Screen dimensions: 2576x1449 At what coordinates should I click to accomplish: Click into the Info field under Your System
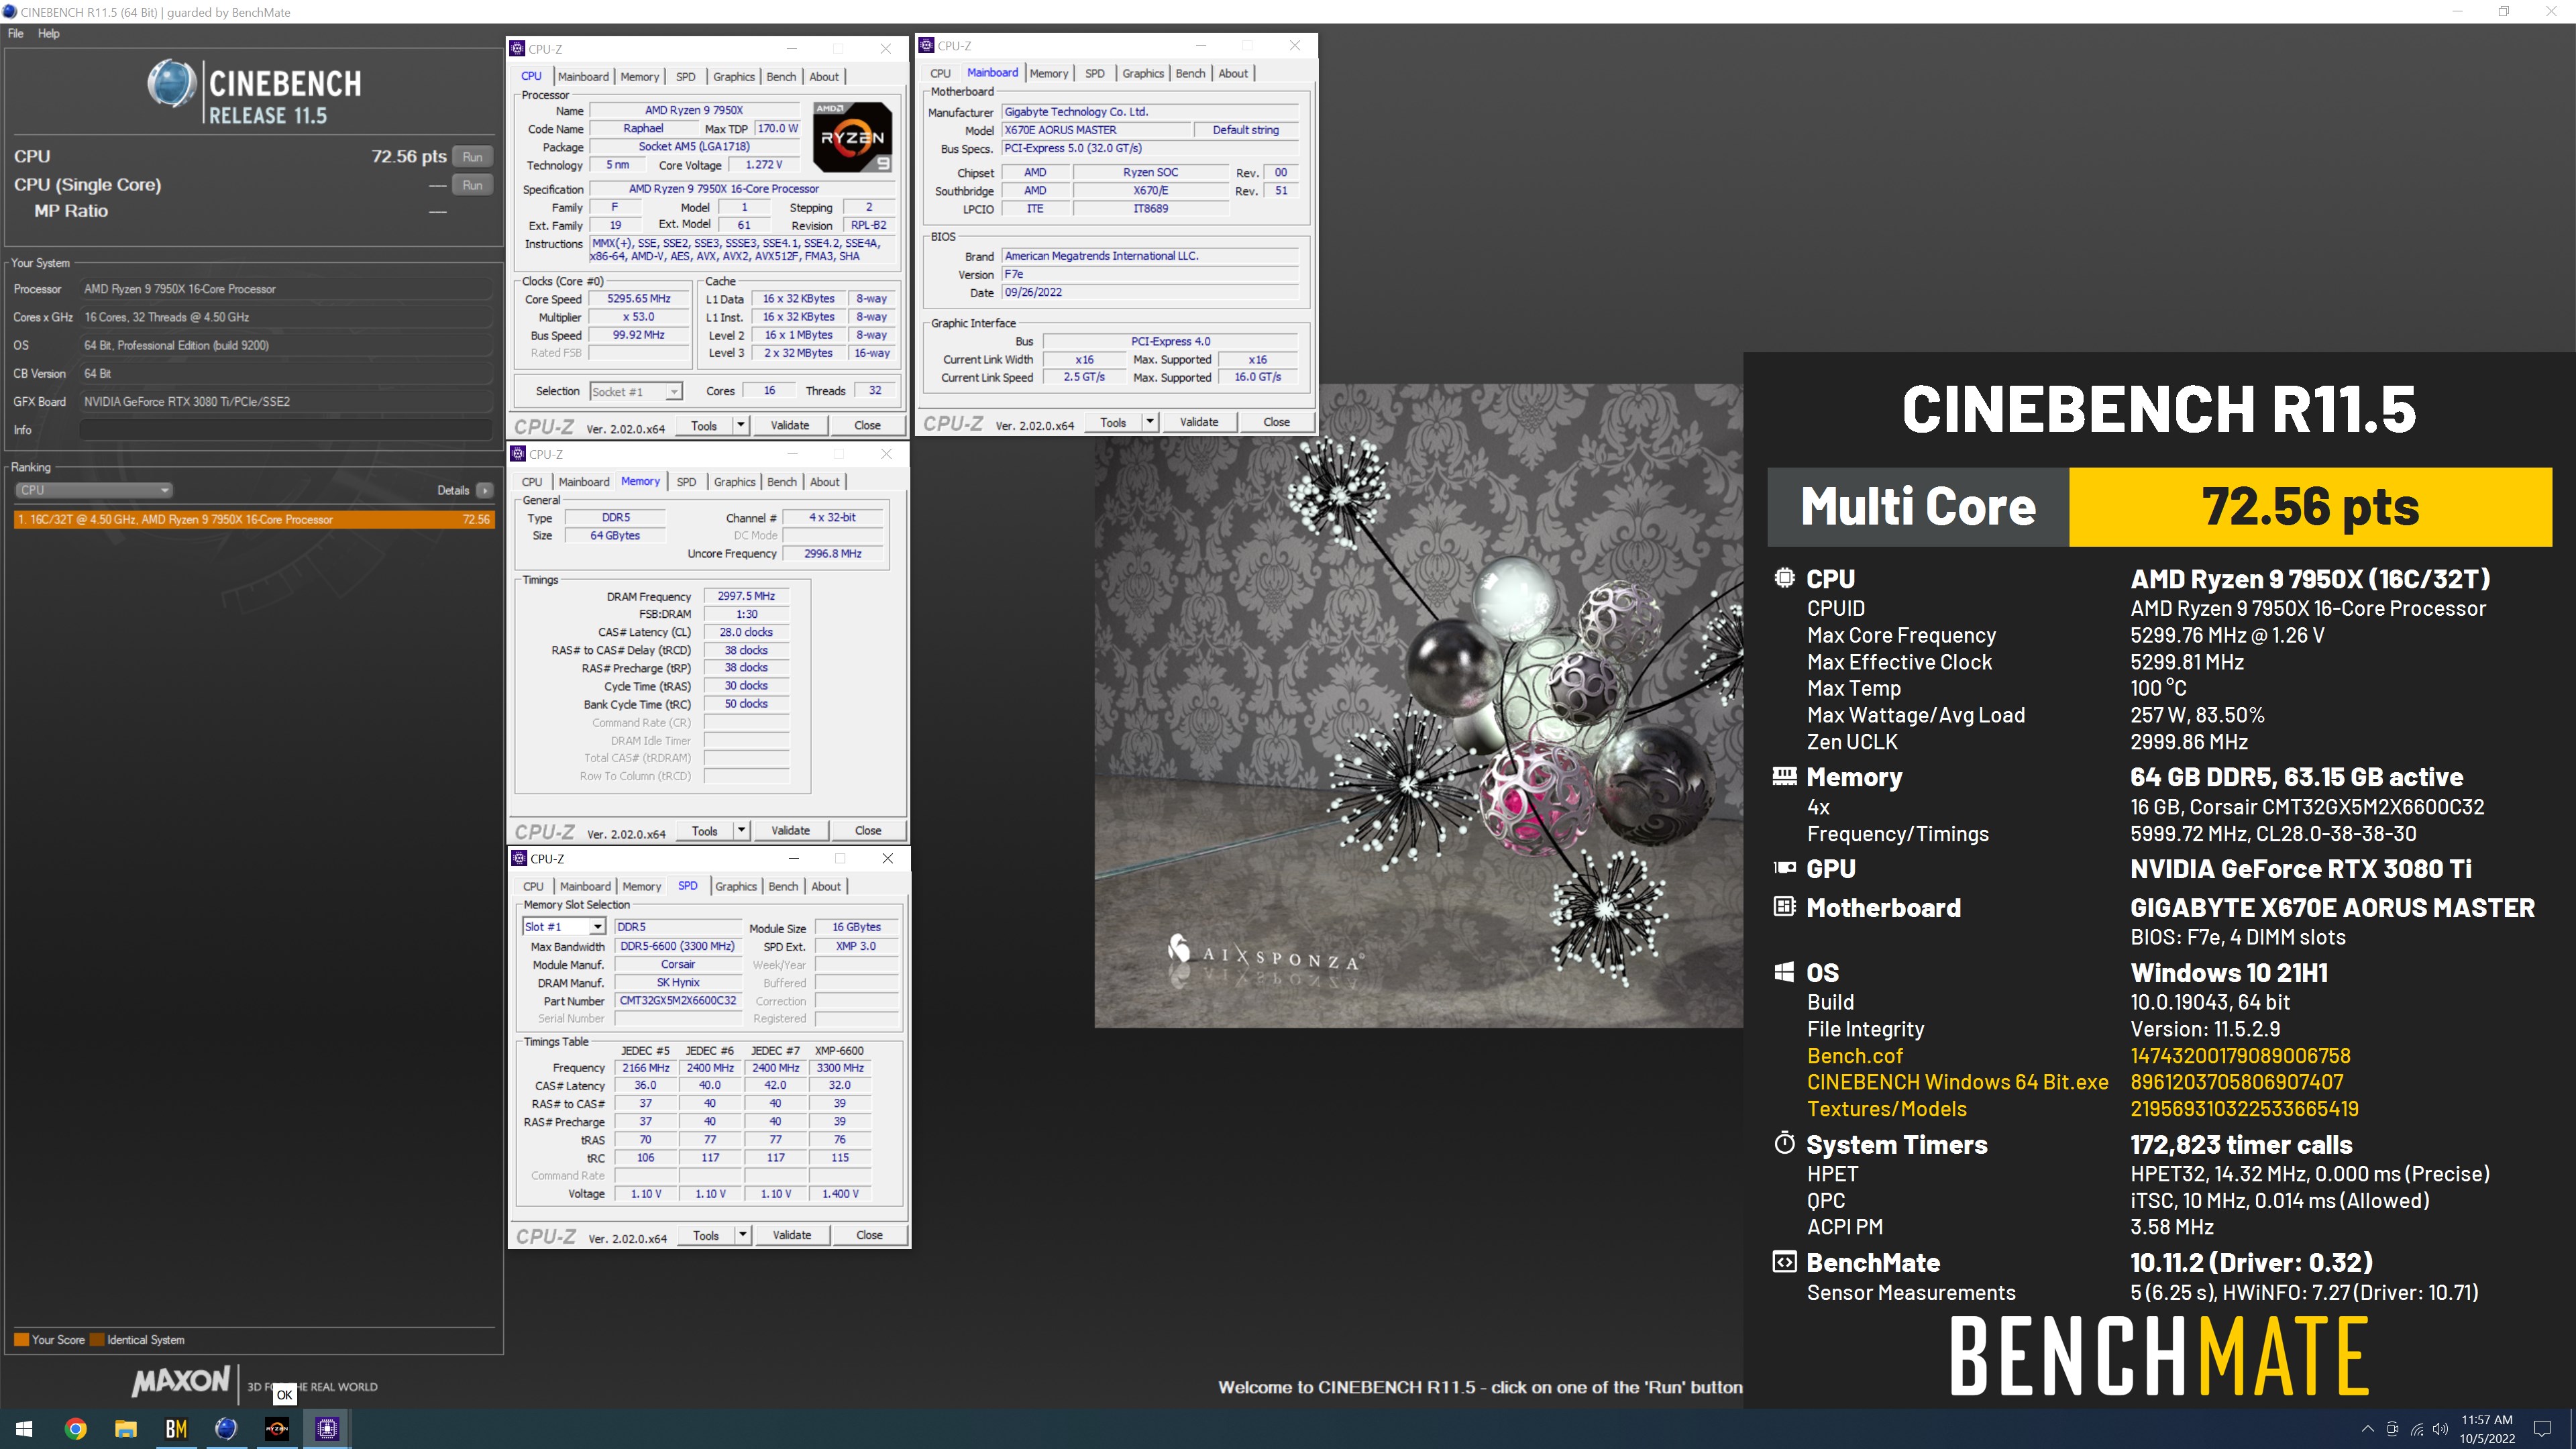click(285, 430)
